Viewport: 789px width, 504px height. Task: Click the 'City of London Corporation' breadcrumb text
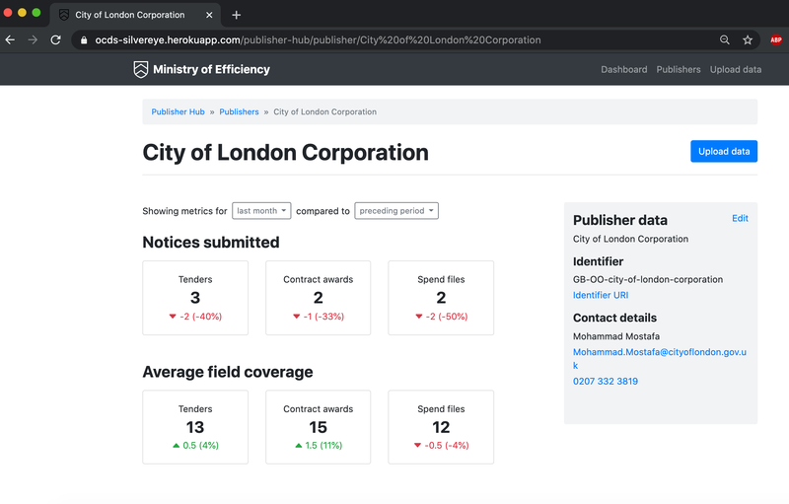[x=325, y=111]
